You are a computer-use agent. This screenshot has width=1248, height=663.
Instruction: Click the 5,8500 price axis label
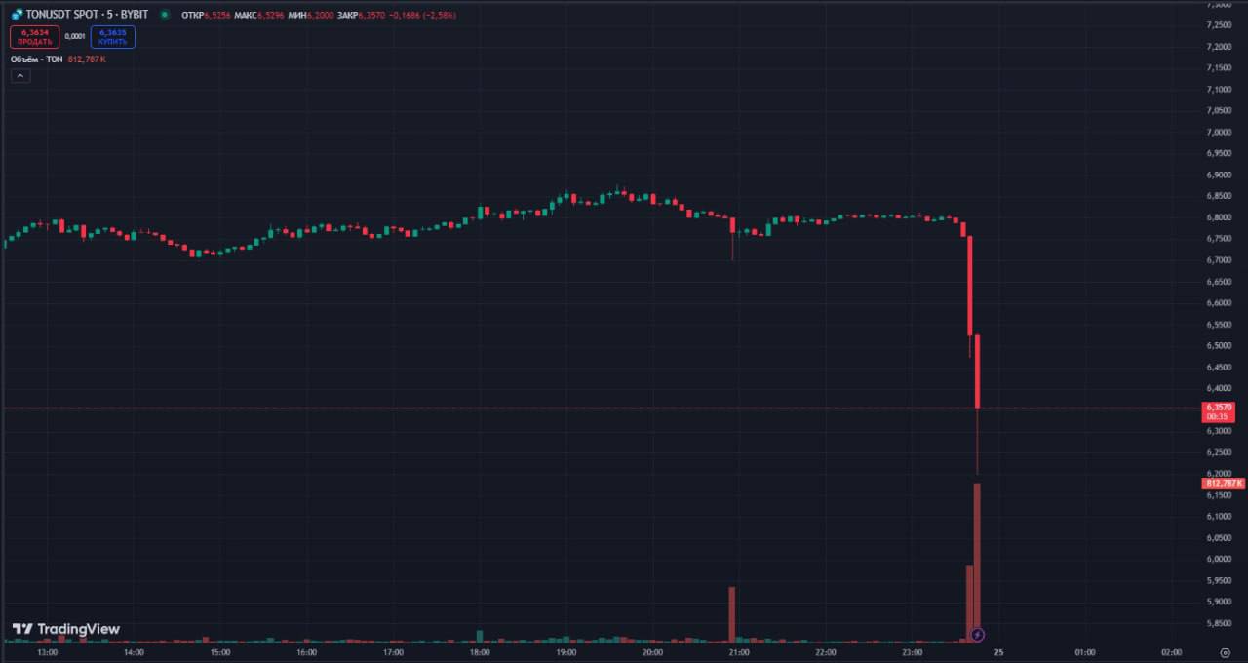pyautogui.click(x=1218, y=623)
